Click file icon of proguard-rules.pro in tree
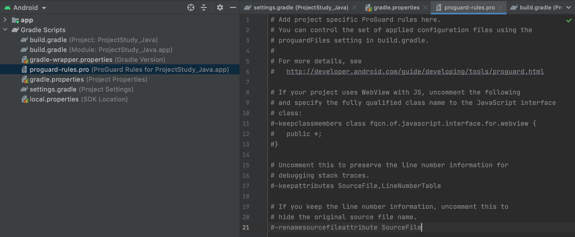This screenshot has height=237, width=575. [x=25, y=70]
